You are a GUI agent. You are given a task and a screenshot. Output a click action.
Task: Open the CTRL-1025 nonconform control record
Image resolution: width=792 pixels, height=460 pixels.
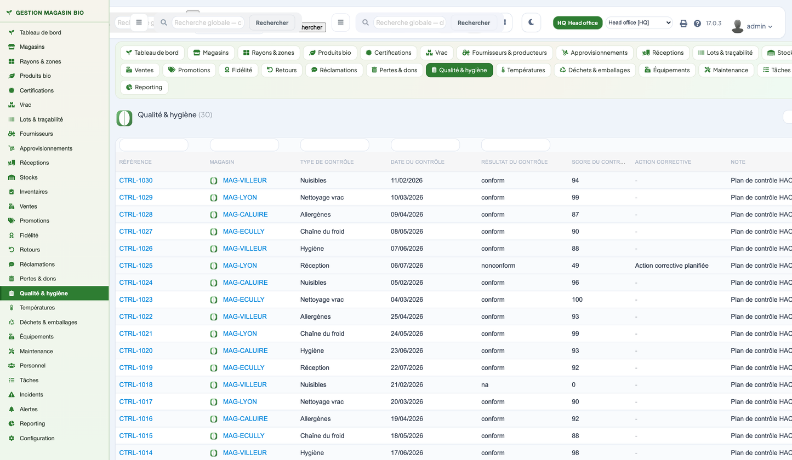point(136,266)
